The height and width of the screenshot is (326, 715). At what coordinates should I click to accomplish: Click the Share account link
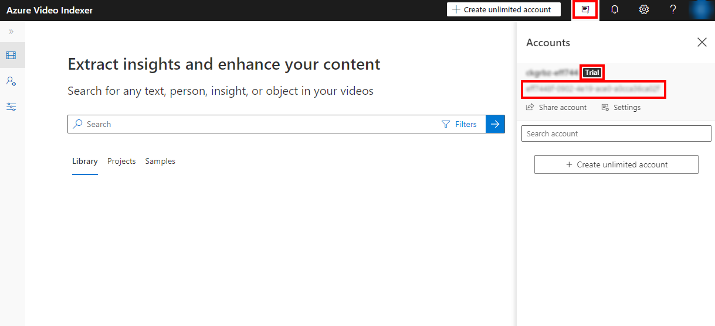(557, 108)
